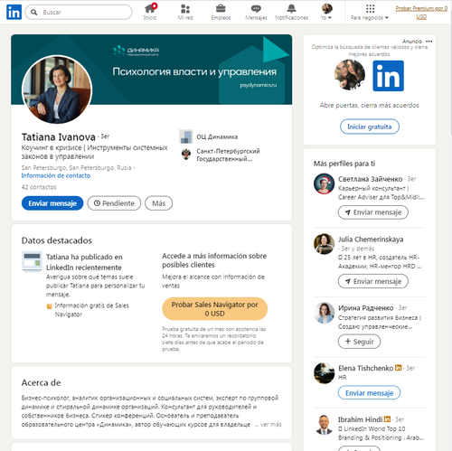Open ОЦ Динамика company link
This screenshot has width=452, height=451.
[217, 136]
